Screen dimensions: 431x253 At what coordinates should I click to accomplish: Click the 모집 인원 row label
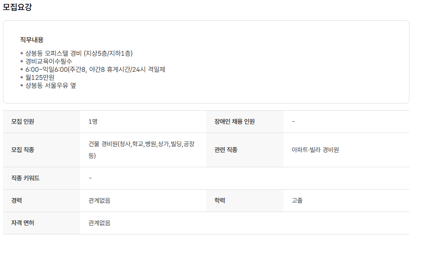pyautogui.click(x=23, y=122)
